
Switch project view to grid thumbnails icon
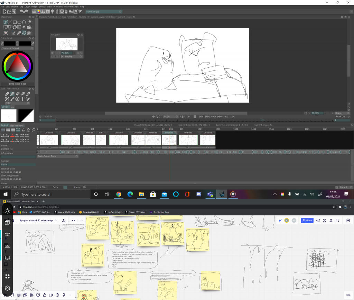click(x=2, y=130)
